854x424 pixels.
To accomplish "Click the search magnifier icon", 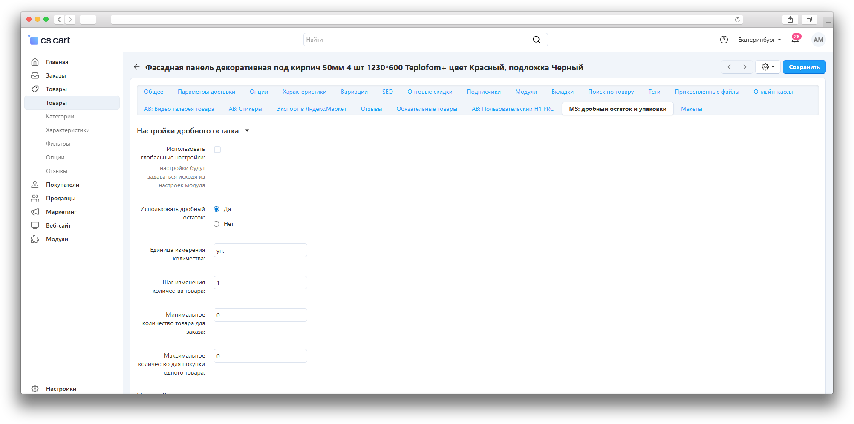I will click(x=536, y=40).
